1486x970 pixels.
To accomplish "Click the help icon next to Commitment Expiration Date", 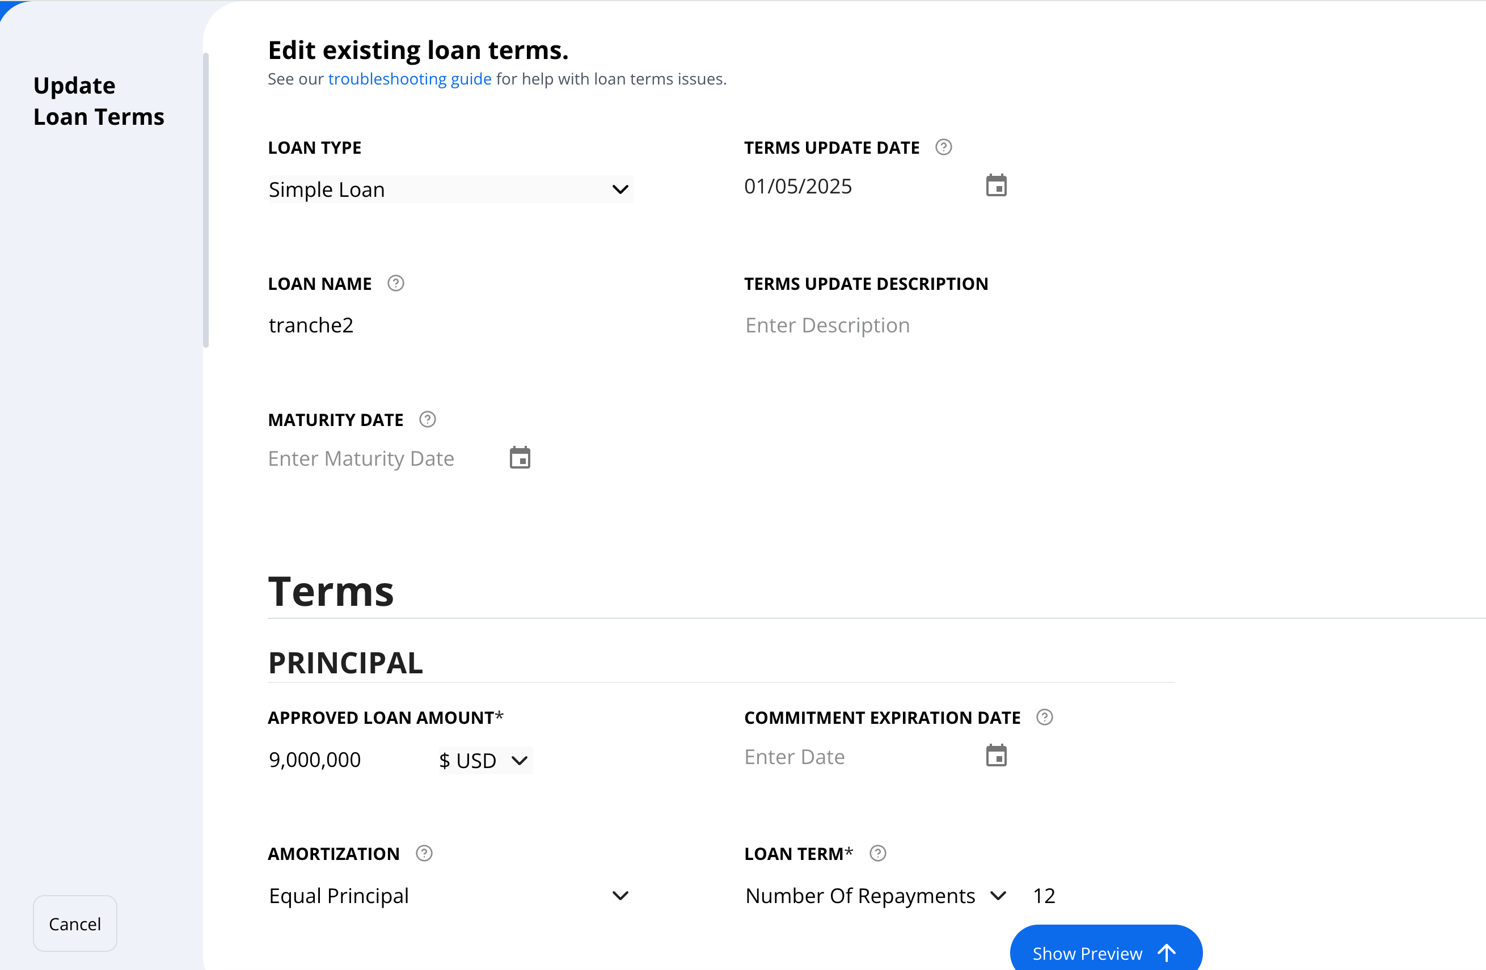I will 1045,718.
